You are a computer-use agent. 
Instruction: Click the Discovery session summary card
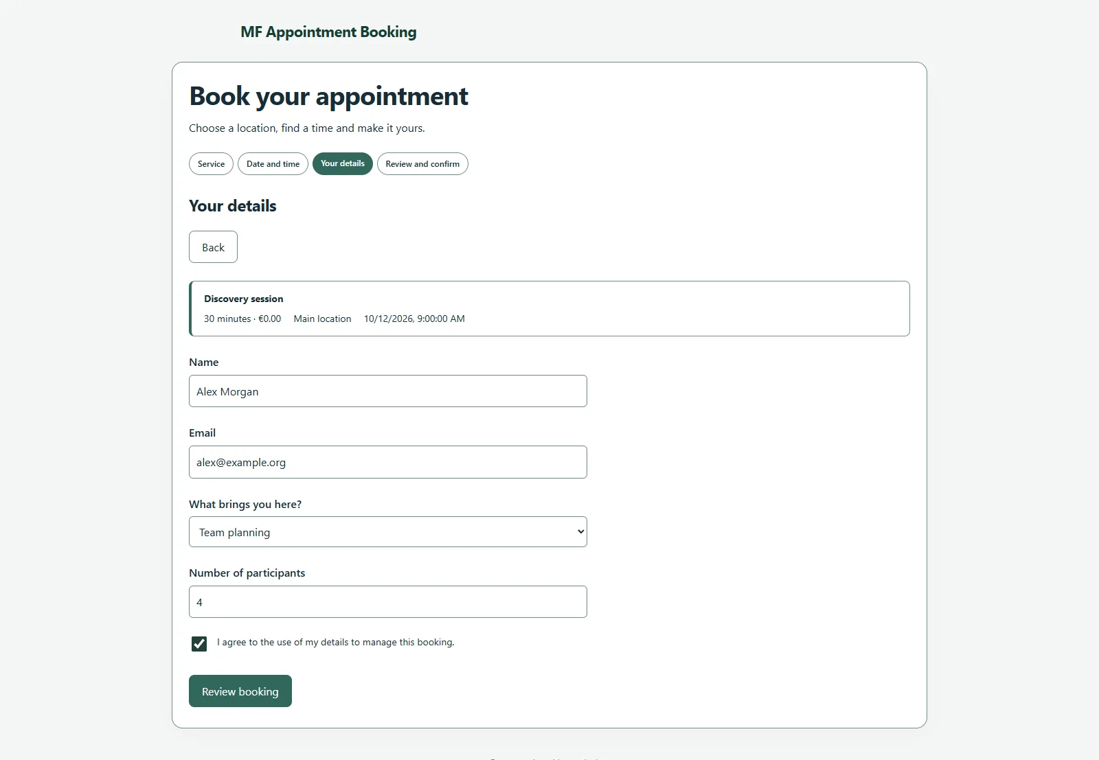tap(549, 308)
